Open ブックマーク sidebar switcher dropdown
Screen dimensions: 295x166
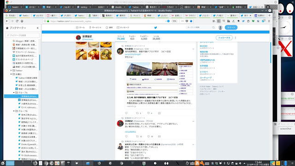(17, 28)
